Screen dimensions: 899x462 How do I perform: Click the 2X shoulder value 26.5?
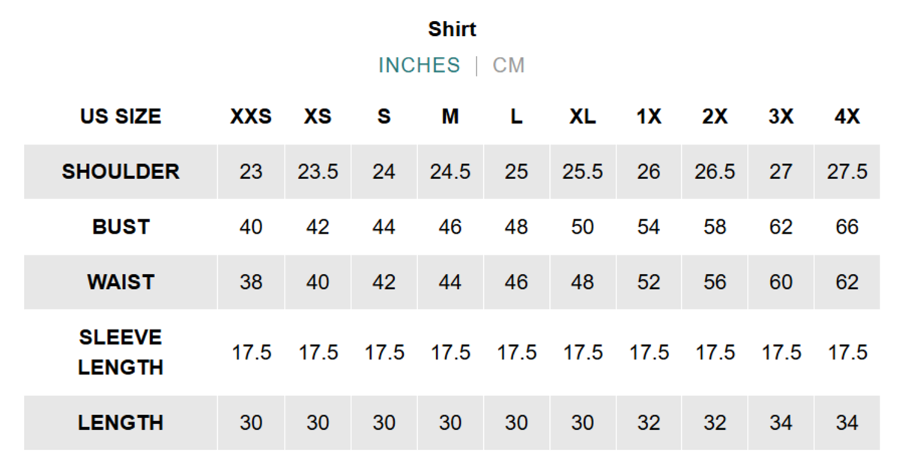pos(715,171)
